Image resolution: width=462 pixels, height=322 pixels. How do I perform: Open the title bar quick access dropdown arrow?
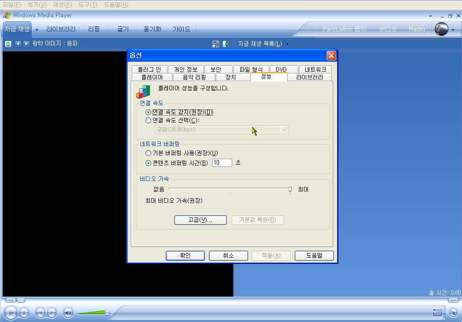431,16
